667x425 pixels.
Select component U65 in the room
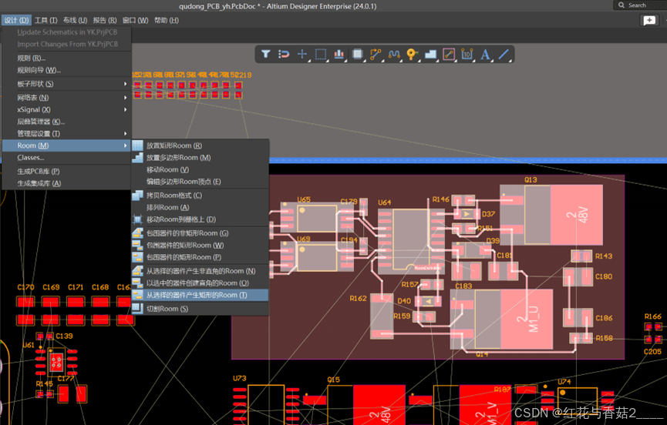(316, 218)
